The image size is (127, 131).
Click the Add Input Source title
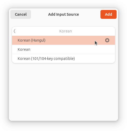tap(63, 14)
